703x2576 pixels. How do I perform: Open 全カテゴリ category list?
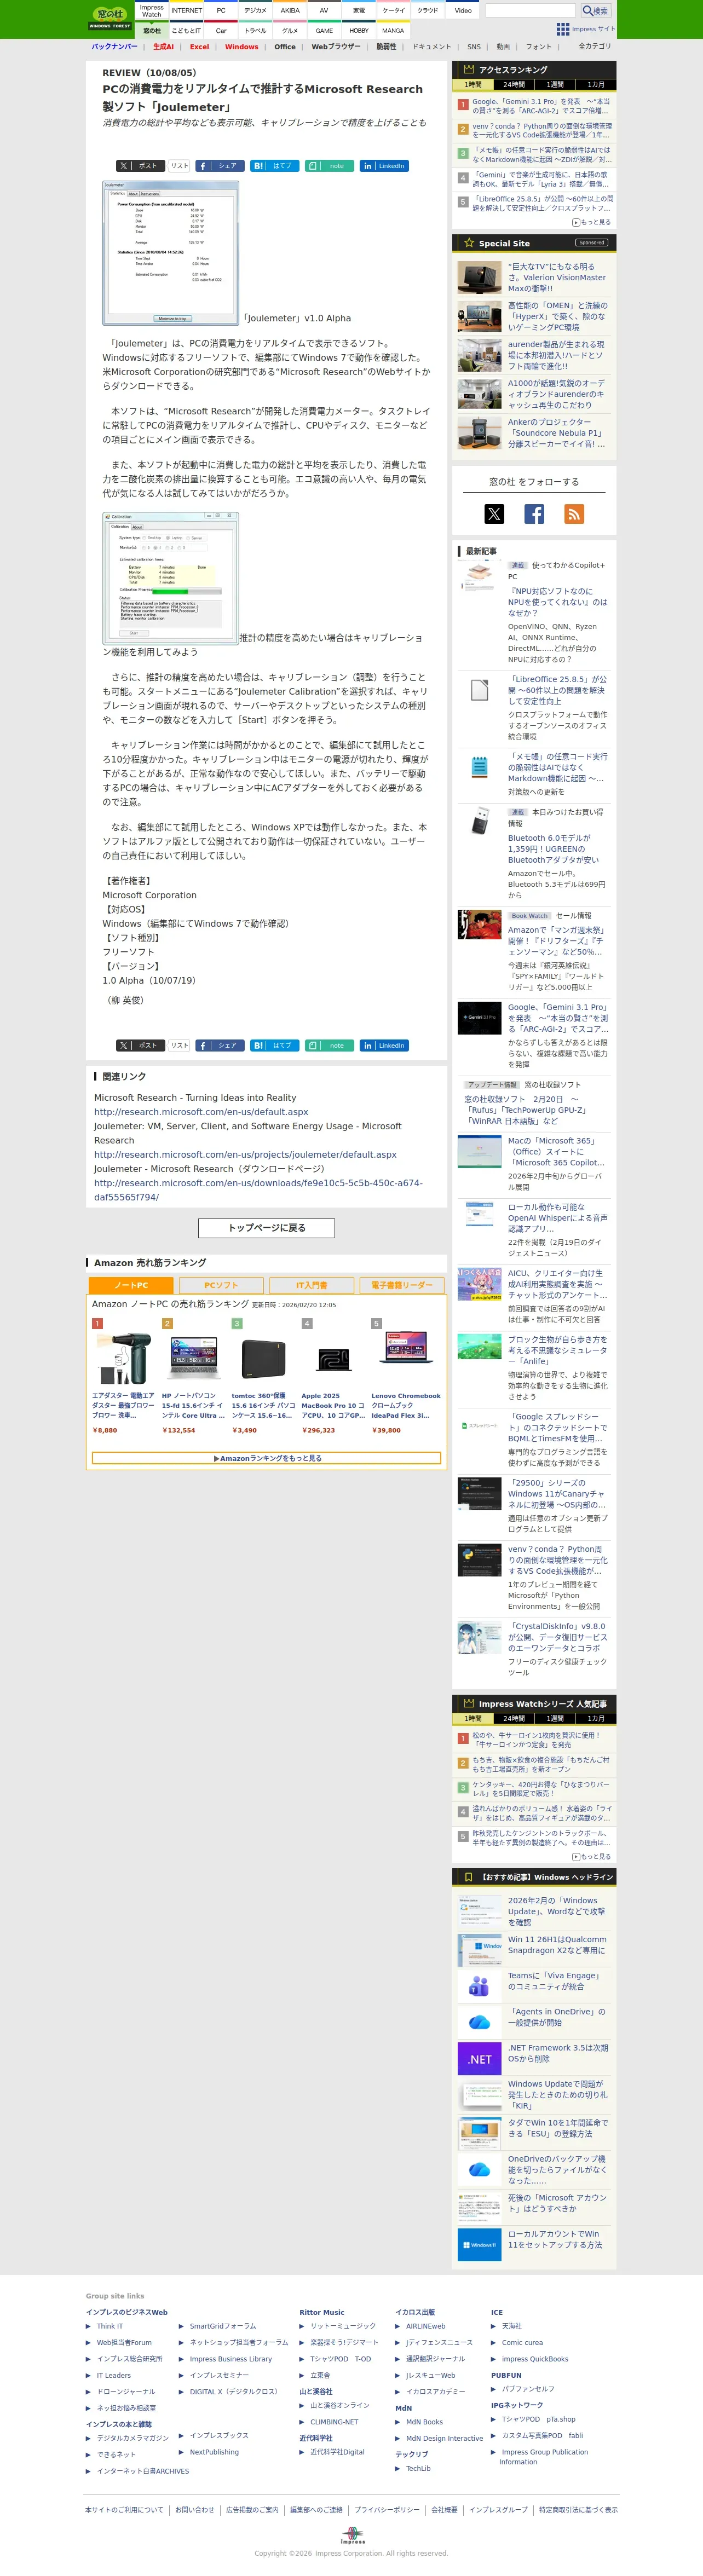coord(595,47)
